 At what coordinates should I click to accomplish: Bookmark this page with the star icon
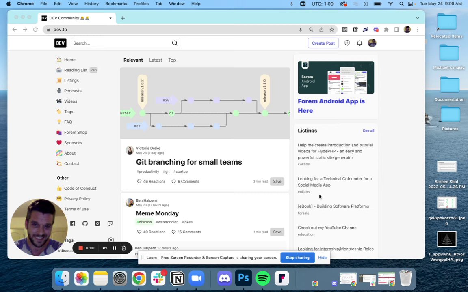click(x=331, y=30)
